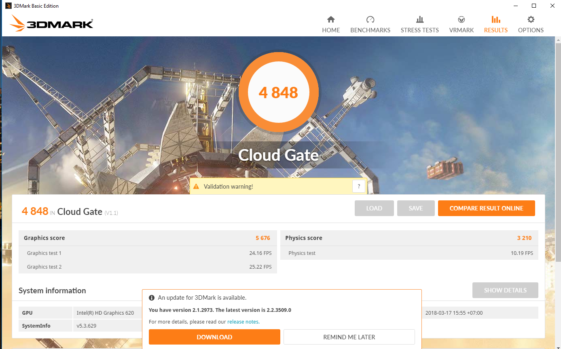The image size is (561, 349).
Task: Click the VRMark circular icon
Action: tap(461, 19)
